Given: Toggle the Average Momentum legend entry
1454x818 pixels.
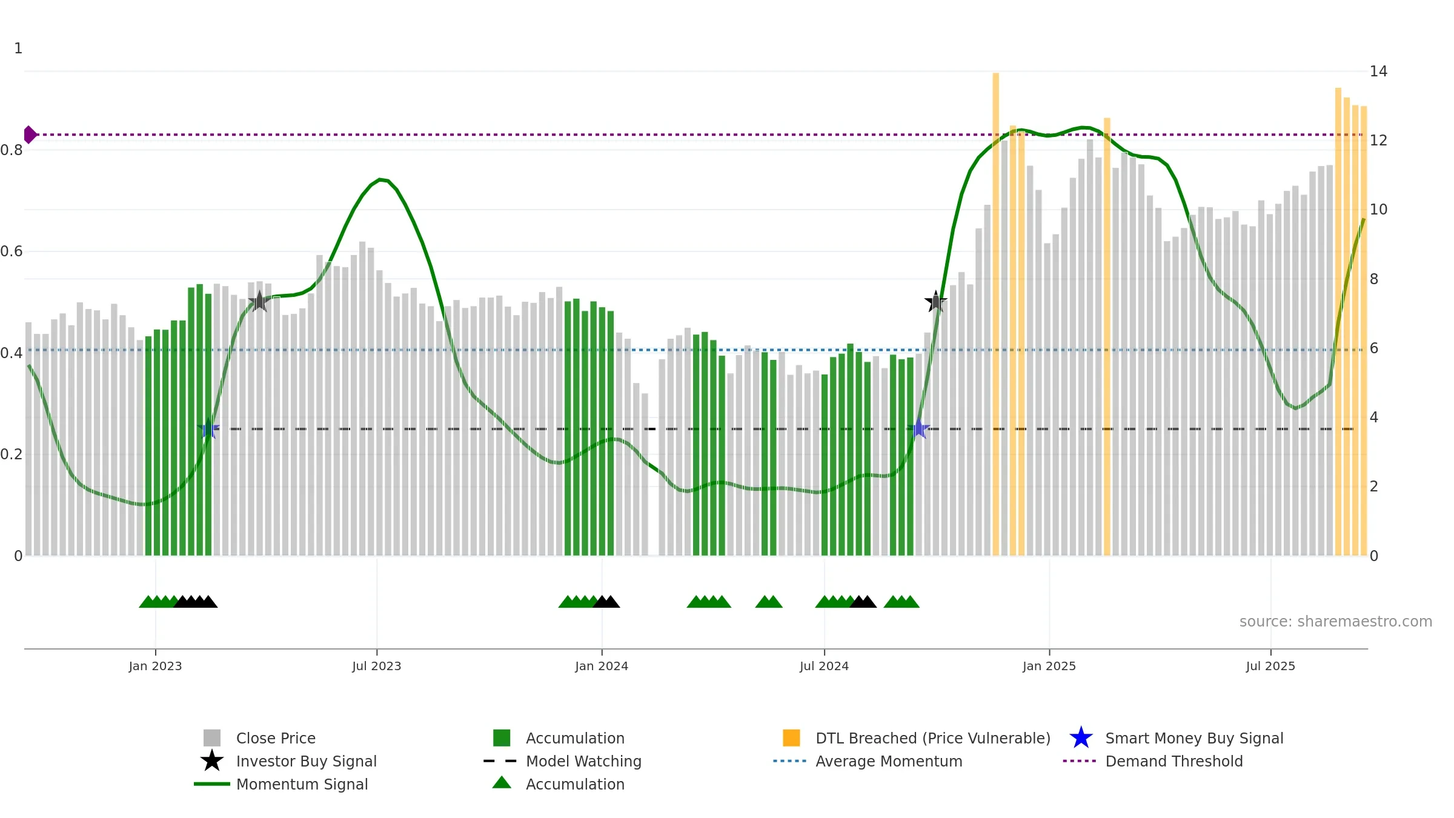Looking at the screenshot, I should coord(868,761).
